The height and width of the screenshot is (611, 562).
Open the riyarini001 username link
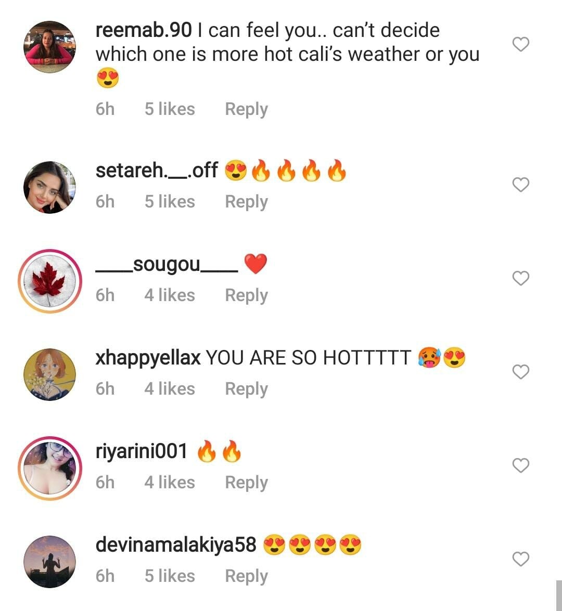[141, 451]
